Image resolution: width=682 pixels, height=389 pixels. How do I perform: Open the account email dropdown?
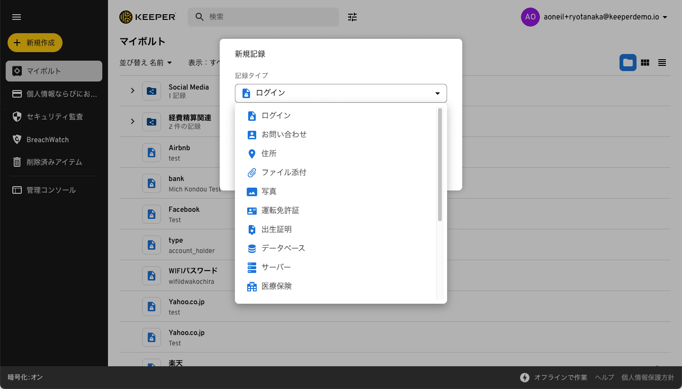point(665,18)
